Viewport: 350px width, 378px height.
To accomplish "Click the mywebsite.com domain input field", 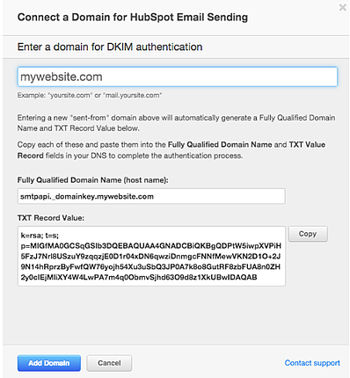I will point(178,76).
